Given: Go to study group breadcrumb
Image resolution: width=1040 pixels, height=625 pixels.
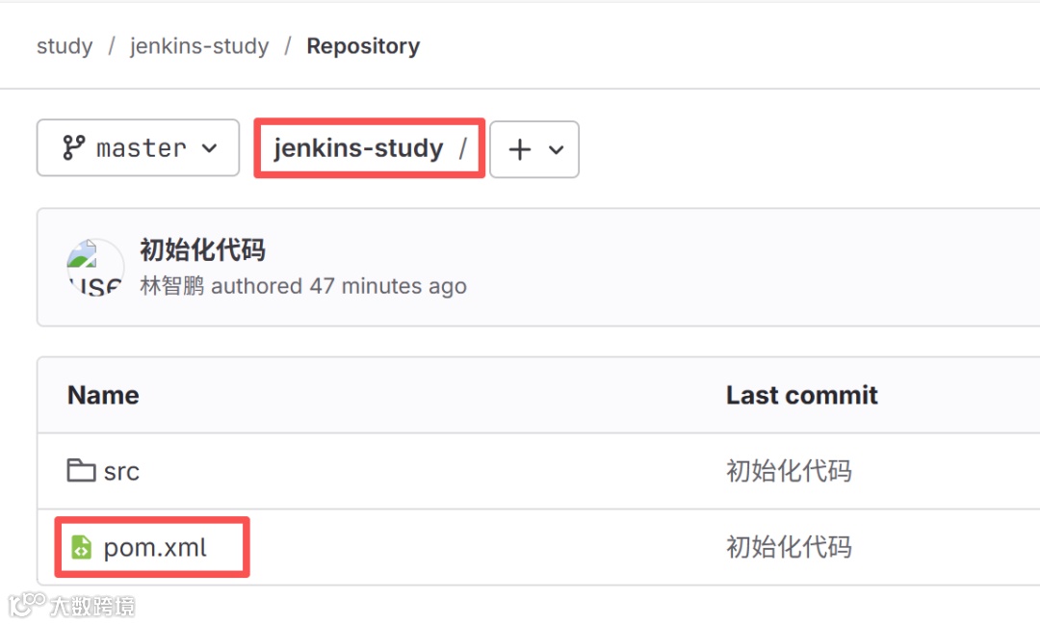Looking at the screenshot, I should (x=65, y=46).
